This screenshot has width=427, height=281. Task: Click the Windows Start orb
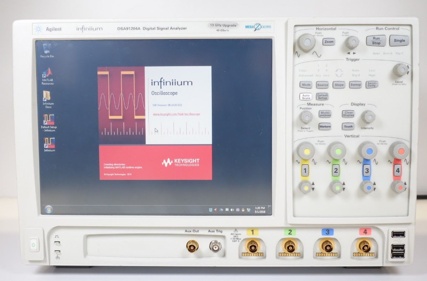(48, 208)
